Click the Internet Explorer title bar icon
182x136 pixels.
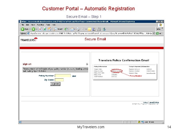pyautogui.click(x=20, y=21)
